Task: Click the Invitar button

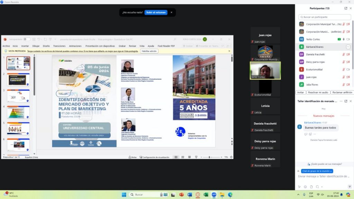Action: tap(300, 93)
